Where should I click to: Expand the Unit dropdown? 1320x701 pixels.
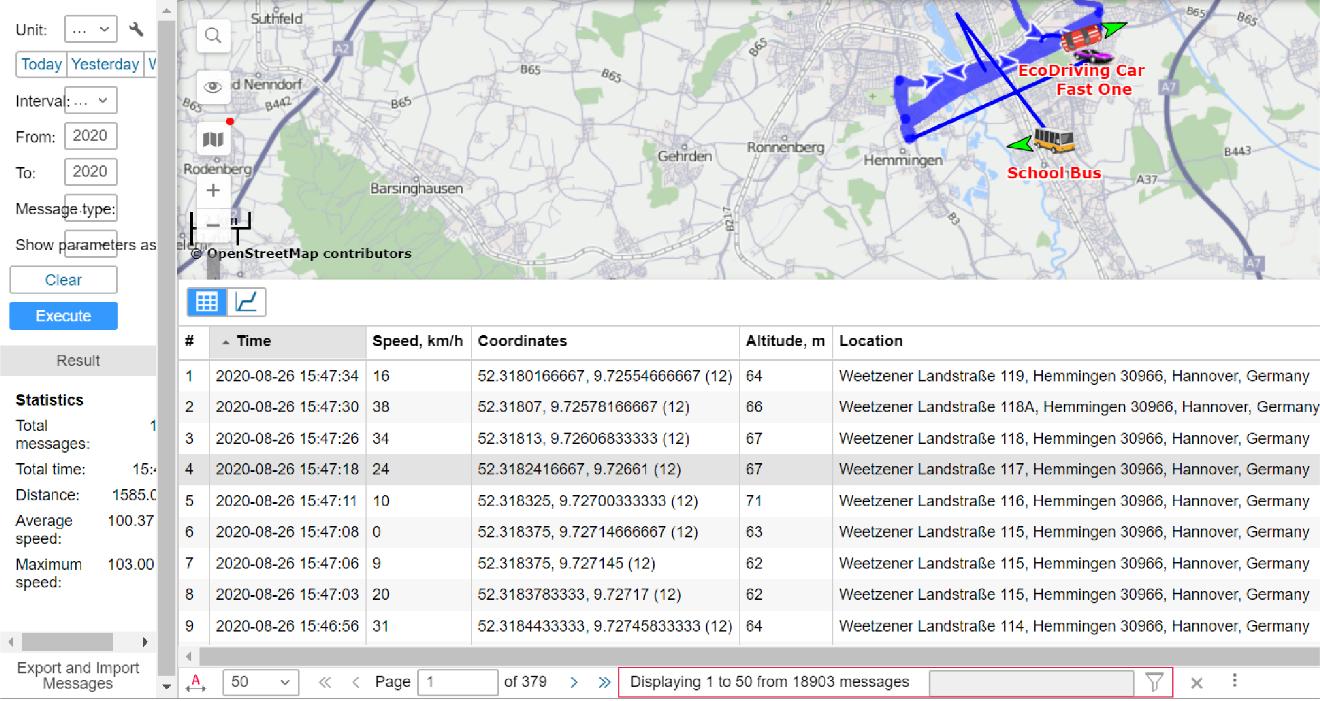click(91, 29)
